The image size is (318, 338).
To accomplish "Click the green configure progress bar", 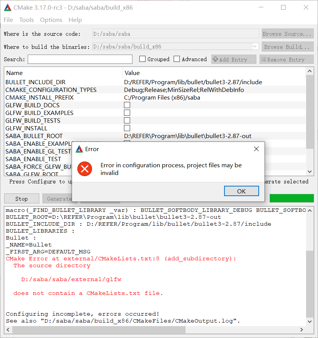I will (x=292, y=198).
